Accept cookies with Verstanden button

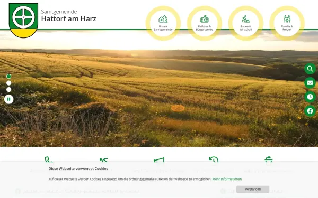(253, 189)
